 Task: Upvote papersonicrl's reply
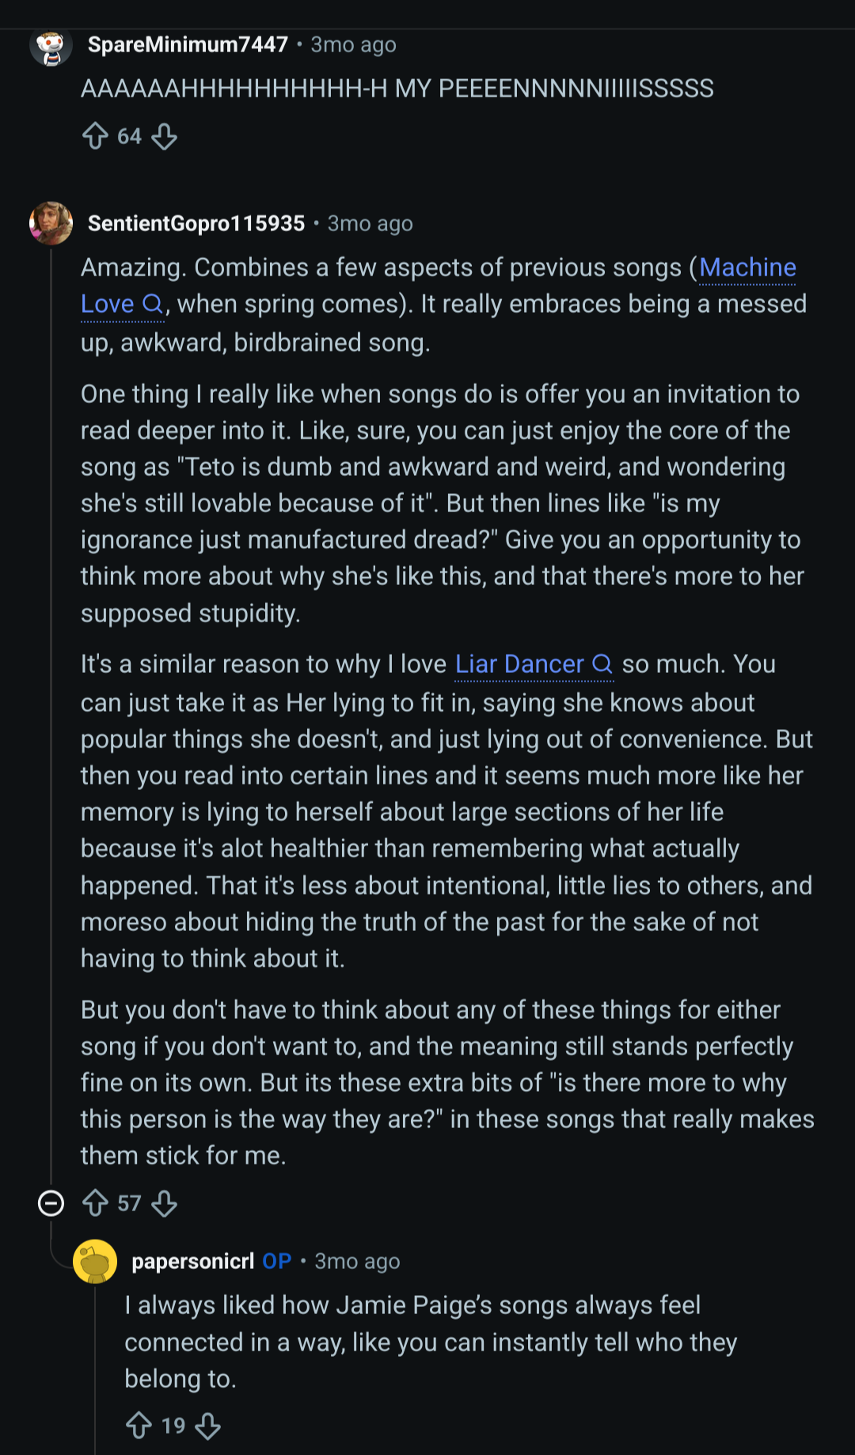click(x=139, y=1426)
